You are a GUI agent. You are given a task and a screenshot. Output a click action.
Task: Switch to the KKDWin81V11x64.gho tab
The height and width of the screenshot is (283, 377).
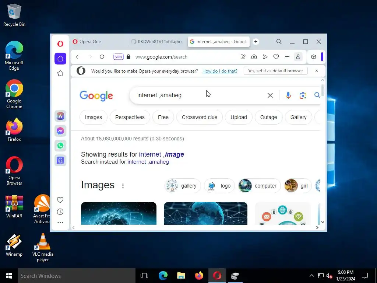[x=158, y=42]
